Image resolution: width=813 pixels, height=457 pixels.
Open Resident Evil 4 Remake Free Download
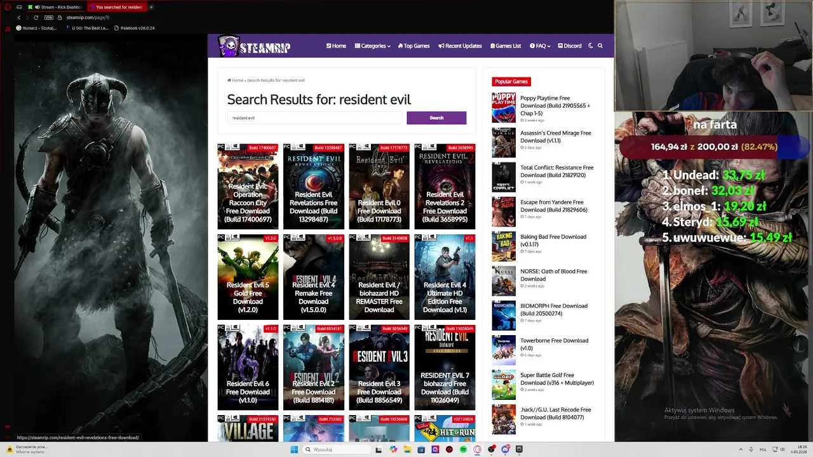[x=313, y=277]
